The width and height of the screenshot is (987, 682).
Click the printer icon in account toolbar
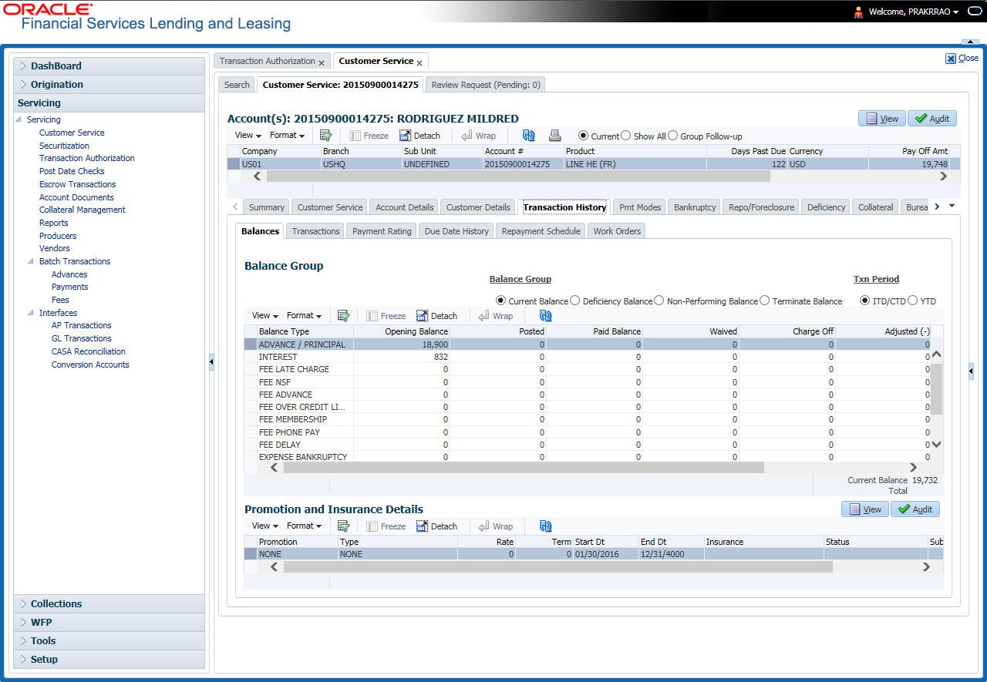point(554,136)
